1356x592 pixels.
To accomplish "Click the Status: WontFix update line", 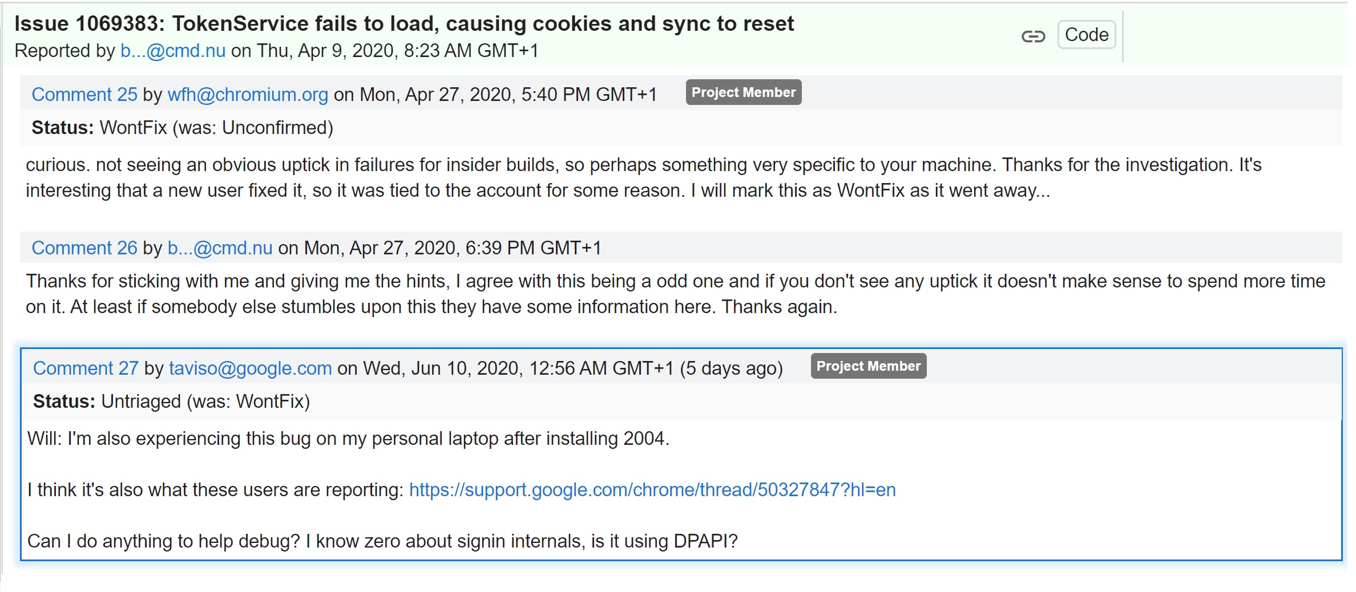I will 183,127.
